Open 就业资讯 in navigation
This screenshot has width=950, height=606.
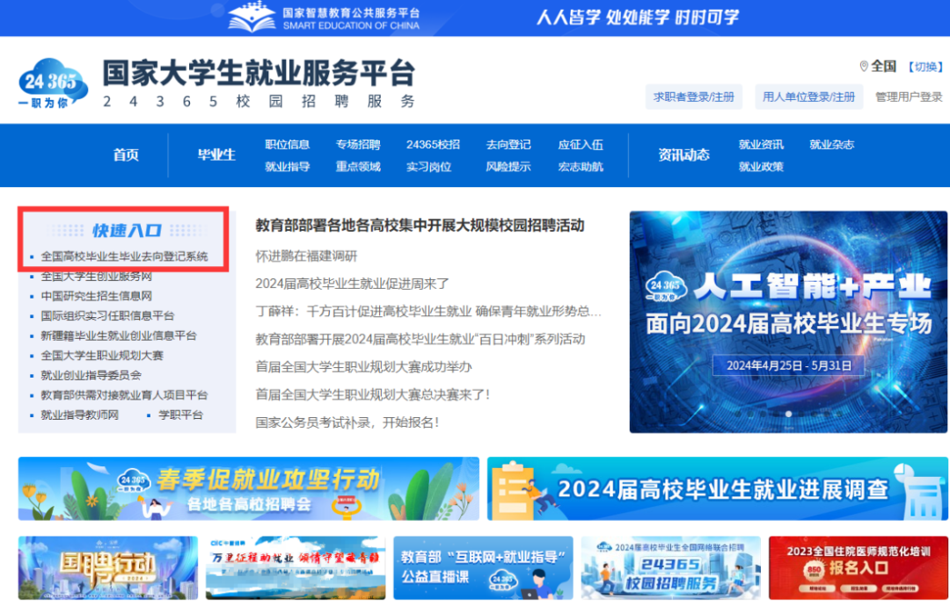point(761,145)
